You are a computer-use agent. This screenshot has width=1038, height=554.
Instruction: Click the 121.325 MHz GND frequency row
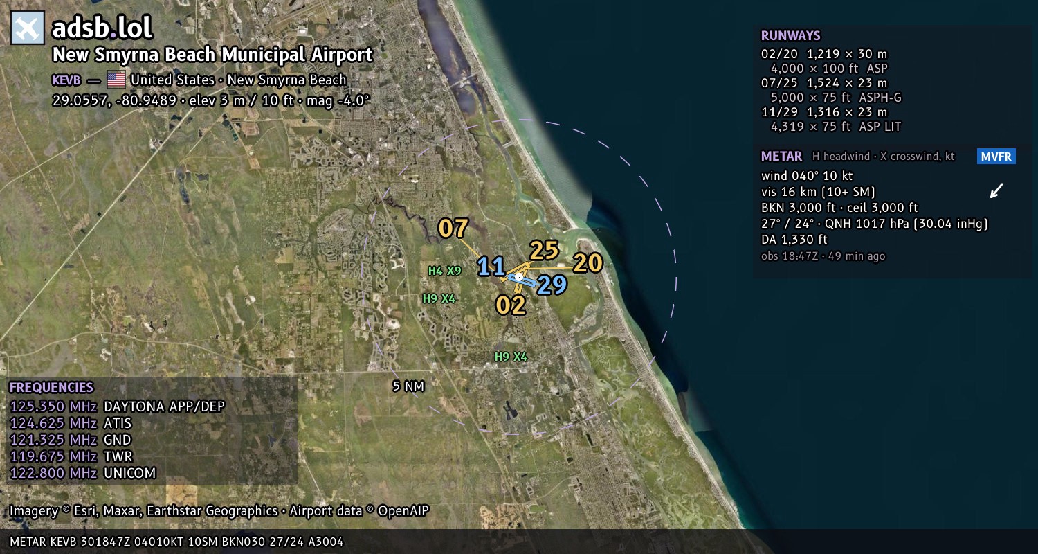pyautogui.click(x=71, y=440)
